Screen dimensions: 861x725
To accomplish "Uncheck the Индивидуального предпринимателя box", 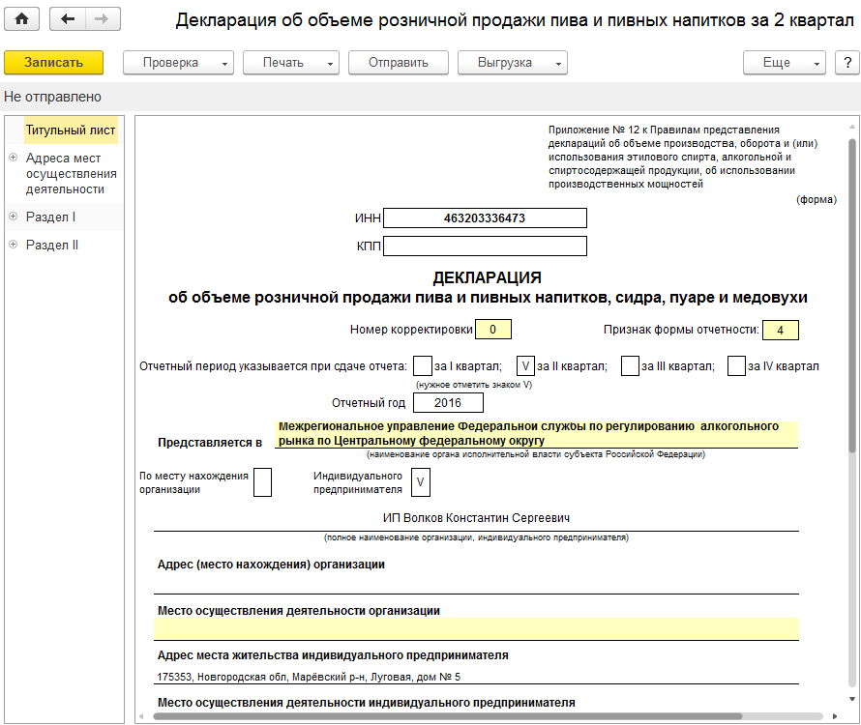I will [x=421, y=482].
